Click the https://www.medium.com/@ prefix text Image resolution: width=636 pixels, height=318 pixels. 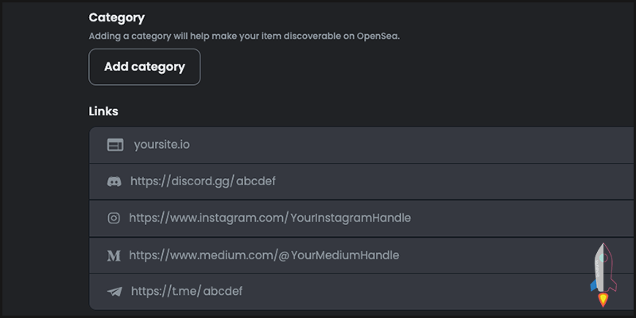tap(208, 255)
